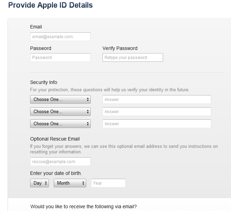
Task: Open the Day dropdown for birth date
Action: pos(39,183)
